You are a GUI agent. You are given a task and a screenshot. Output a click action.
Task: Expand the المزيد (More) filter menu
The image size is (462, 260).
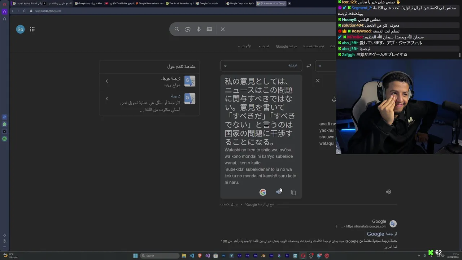(264, 46)
